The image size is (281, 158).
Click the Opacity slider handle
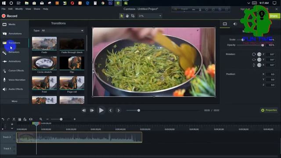[263, 45]
